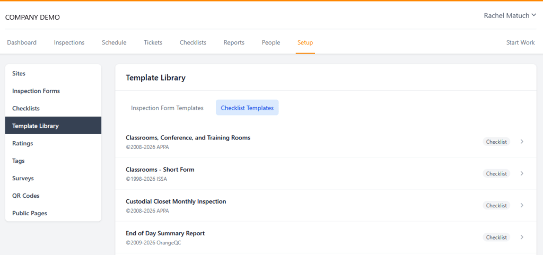Click chevron beside End of Day Summary Report

[x=522, y=237]
